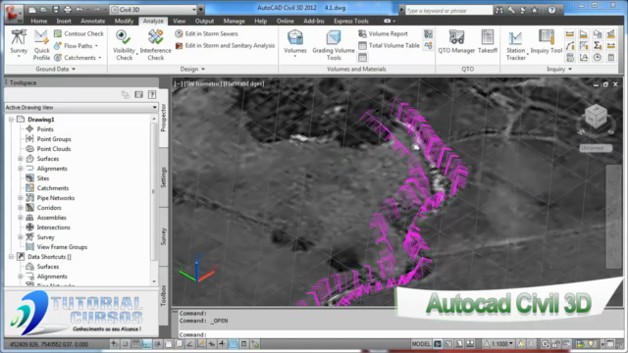Open the annotation scale 1:1000 dropdown
This screenshot has width=628, height=353.
tap(498, 344)
